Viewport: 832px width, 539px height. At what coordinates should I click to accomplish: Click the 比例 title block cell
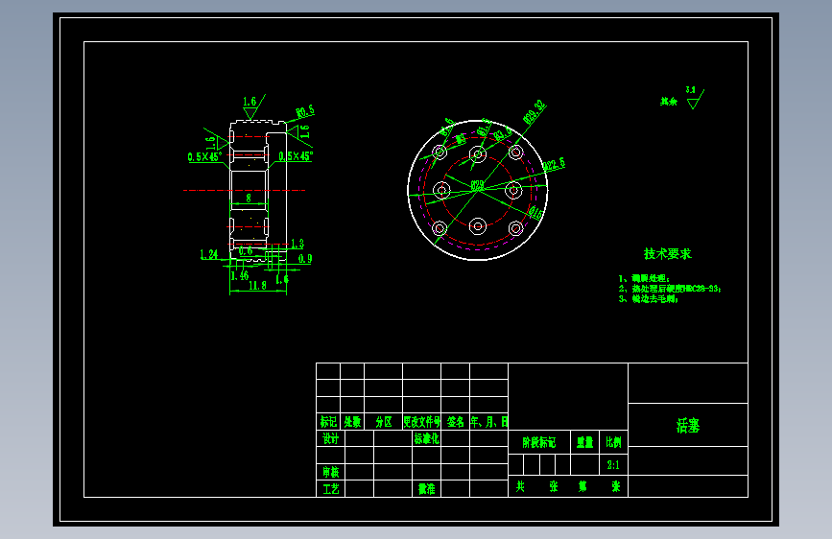pos(613,442)
